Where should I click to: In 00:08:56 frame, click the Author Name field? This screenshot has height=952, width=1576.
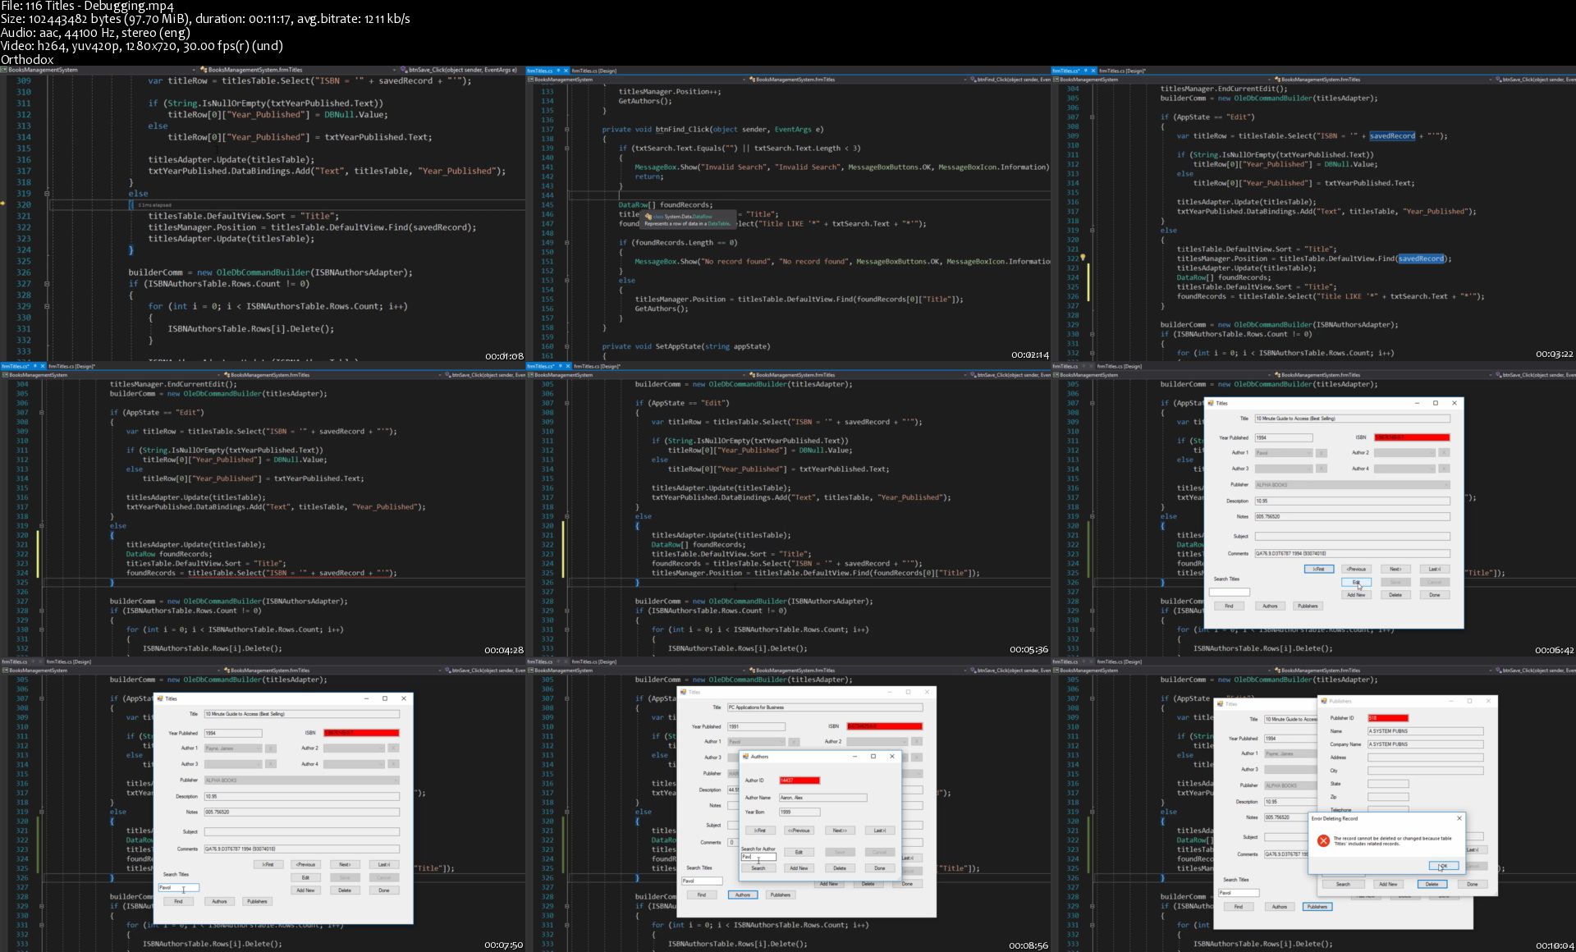pyautogui.click(x=822, y=797)
